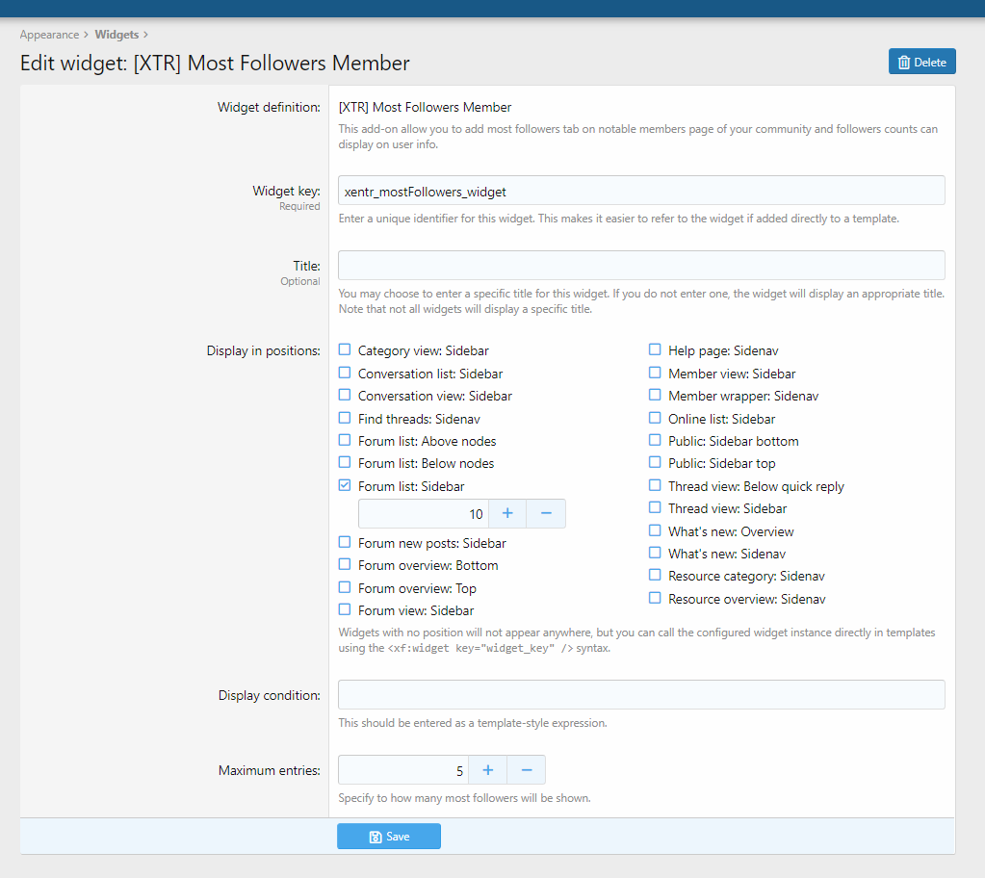Focus the Title input field
985x878 pixels.
coord(641,266)
